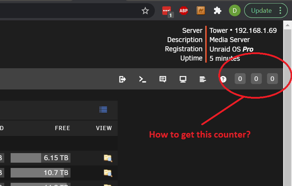
Task: Open the camel price tracker extension
Action: [201, 11]
